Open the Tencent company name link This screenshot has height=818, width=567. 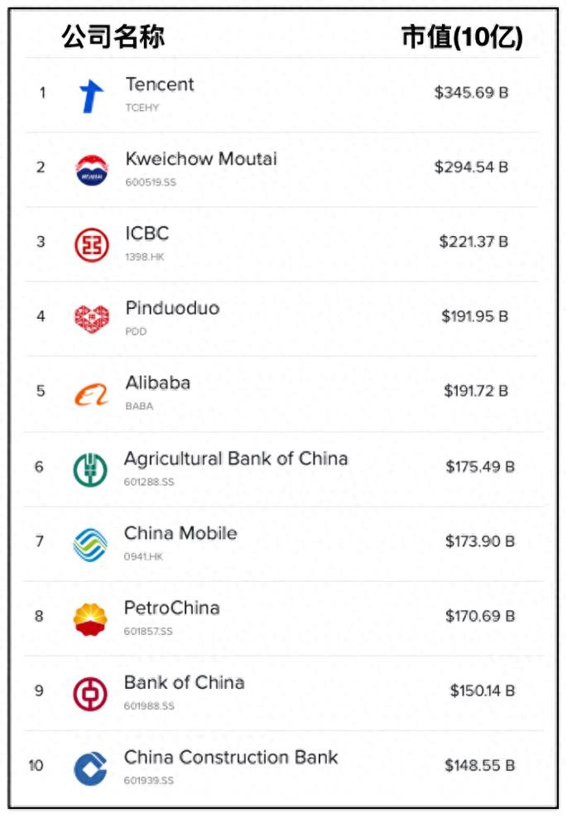click(x=160, y=84)
